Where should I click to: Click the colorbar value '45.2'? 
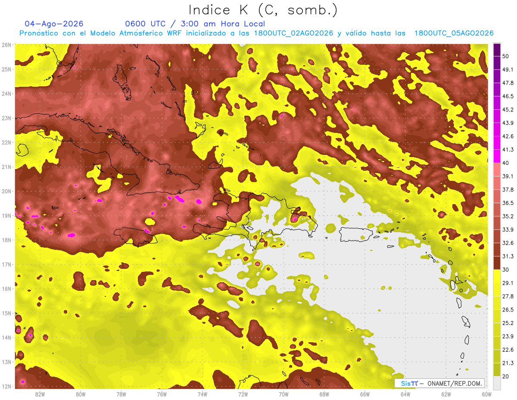click(x=508, y=110)
